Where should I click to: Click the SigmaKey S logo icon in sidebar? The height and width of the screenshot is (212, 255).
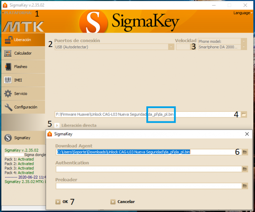(8, 138)
